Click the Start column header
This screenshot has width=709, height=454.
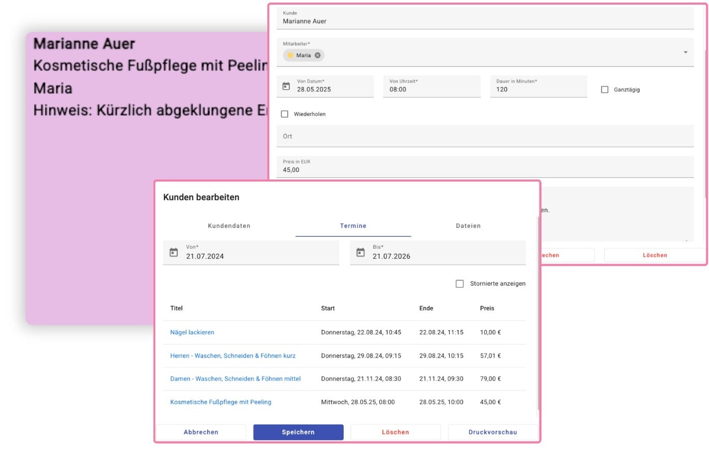328,309
